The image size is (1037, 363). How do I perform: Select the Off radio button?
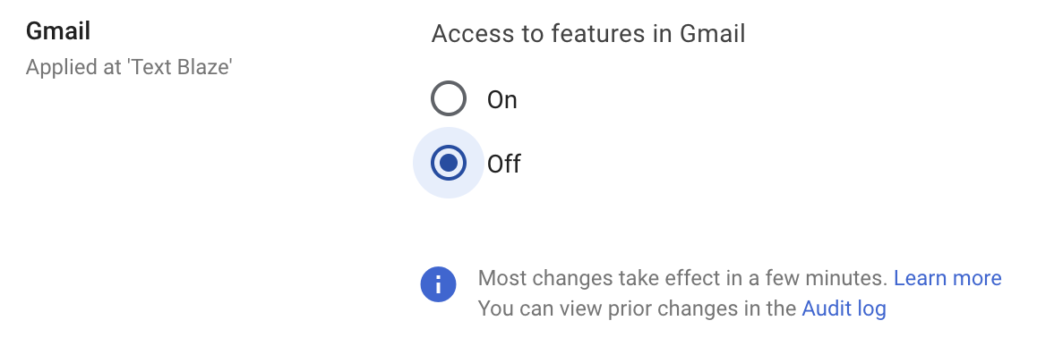click(449, 163)
